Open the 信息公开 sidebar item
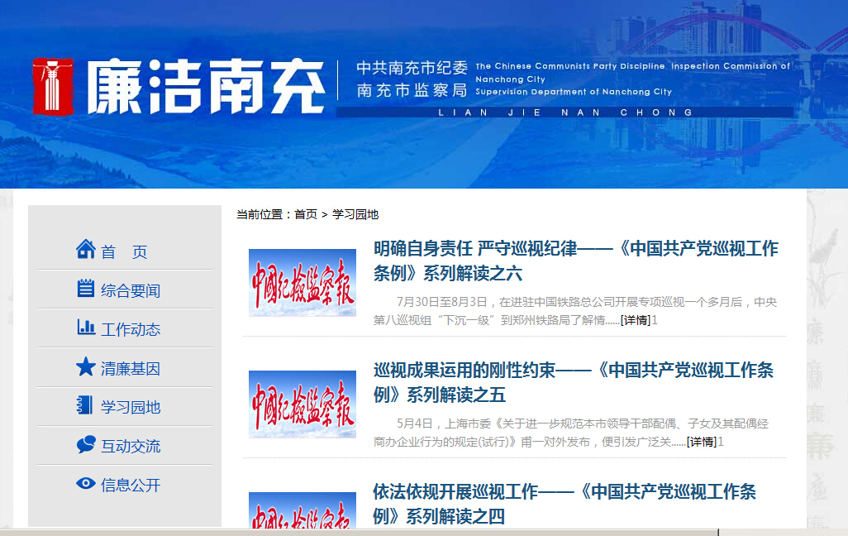The width and height of the screenshot is (848, 536). pos(131,485)
